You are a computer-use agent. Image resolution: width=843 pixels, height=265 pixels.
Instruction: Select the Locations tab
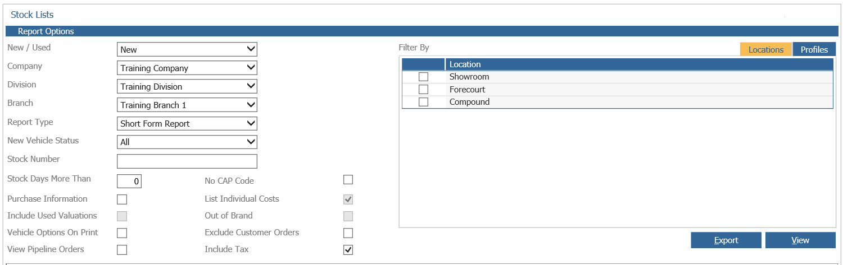coord(766,49)
